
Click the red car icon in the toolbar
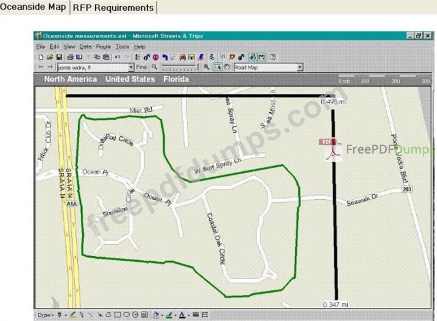tap(183, 58)
